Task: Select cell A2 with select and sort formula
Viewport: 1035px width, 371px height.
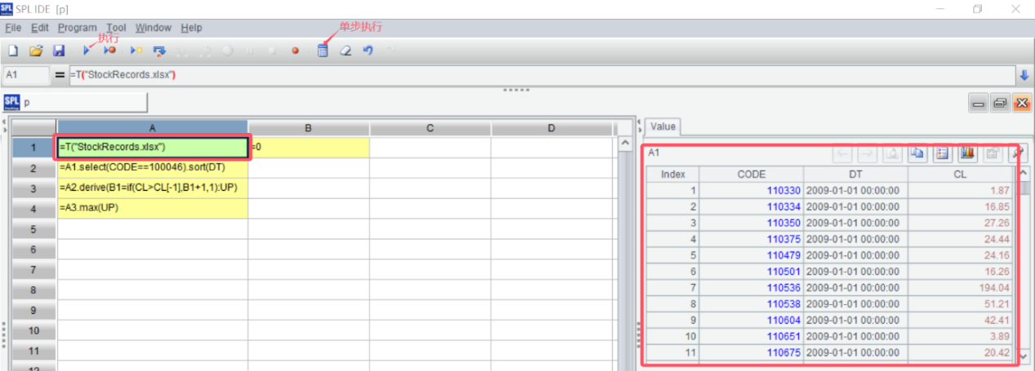Action: pyautogui.click(x=153, y=168)
